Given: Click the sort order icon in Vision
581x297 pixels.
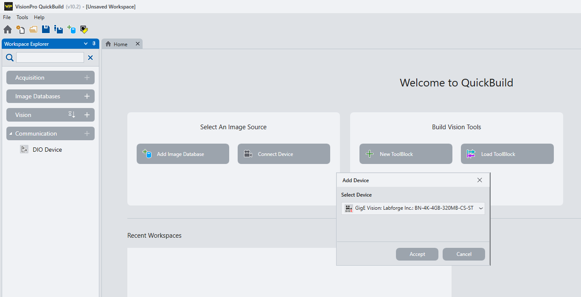Looking at the screenshot, I should tap(72, 114).
